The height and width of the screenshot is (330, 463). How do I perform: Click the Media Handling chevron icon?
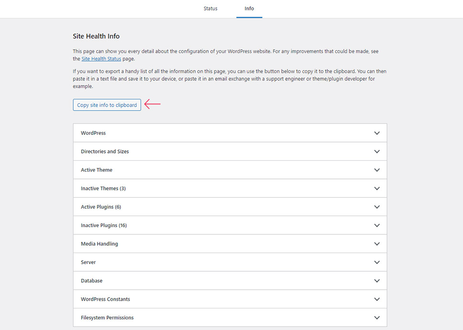pos(377,244)
